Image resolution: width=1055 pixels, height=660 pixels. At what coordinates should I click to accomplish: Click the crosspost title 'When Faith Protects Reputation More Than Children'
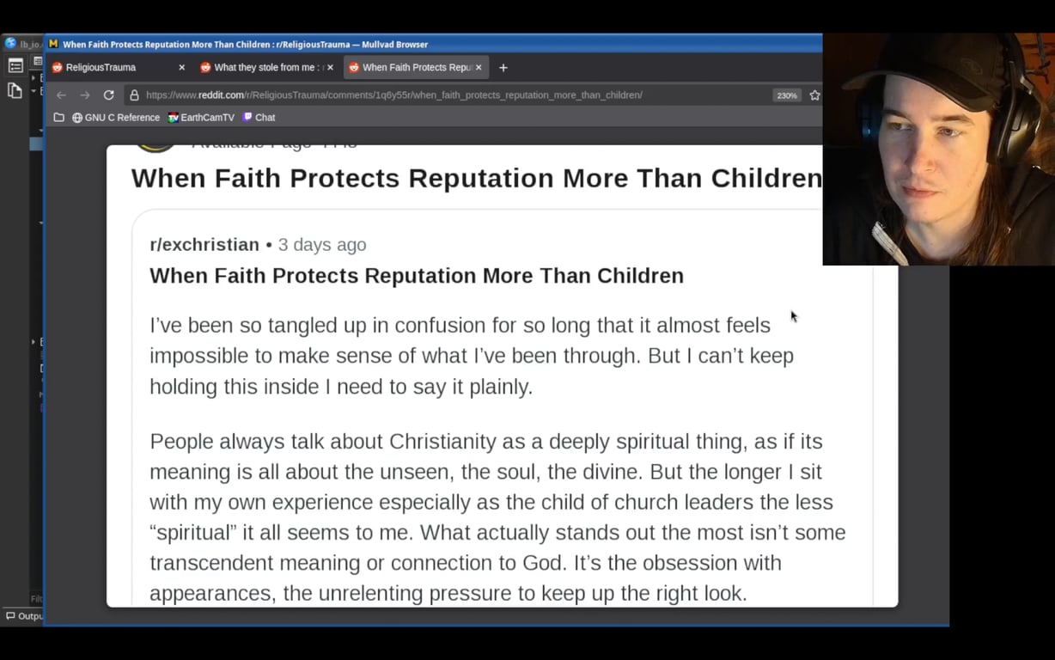[x=417, y=276]
